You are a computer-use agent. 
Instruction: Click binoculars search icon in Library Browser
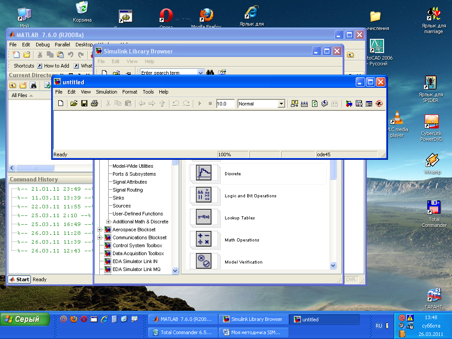point(210,72)
